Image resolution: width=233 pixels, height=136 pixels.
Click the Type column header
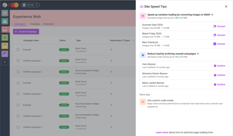click(x=78, y=40)
